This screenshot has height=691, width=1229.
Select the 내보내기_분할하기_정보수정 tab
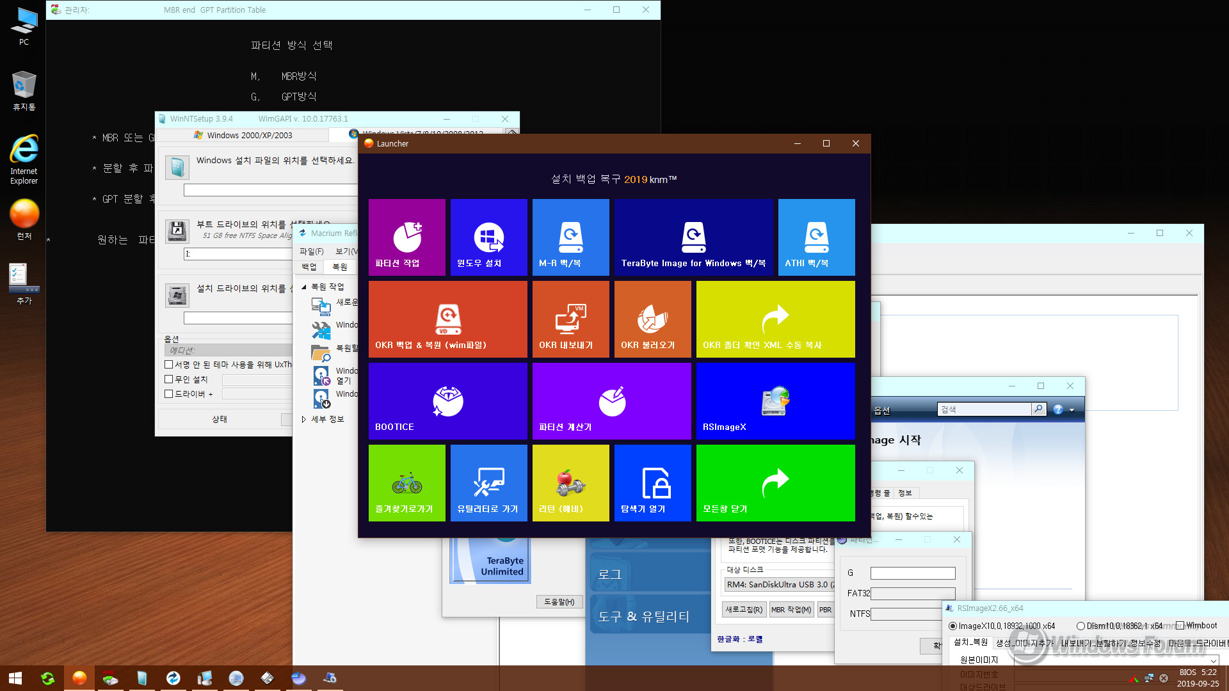coord(1111,642)
